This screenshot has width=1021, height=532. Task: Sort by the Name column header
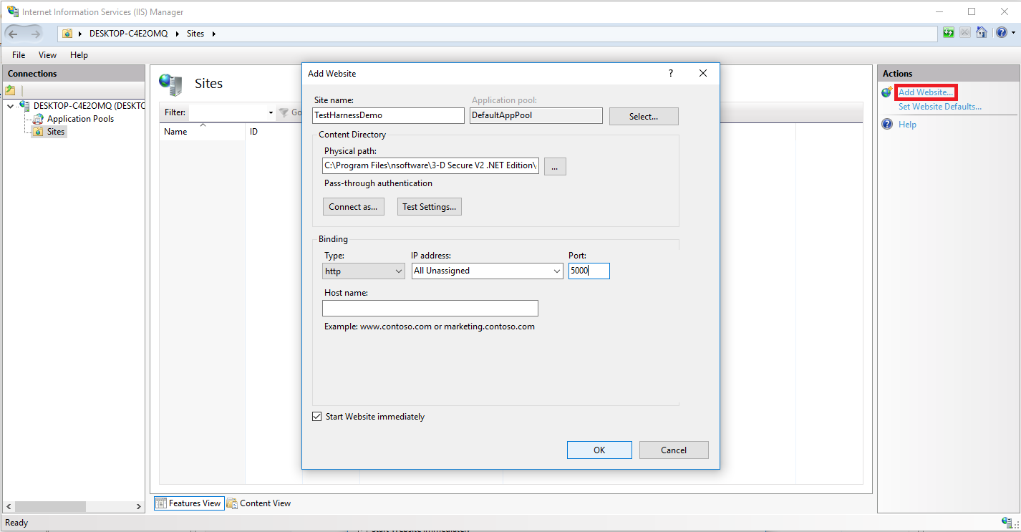[202, 132]
